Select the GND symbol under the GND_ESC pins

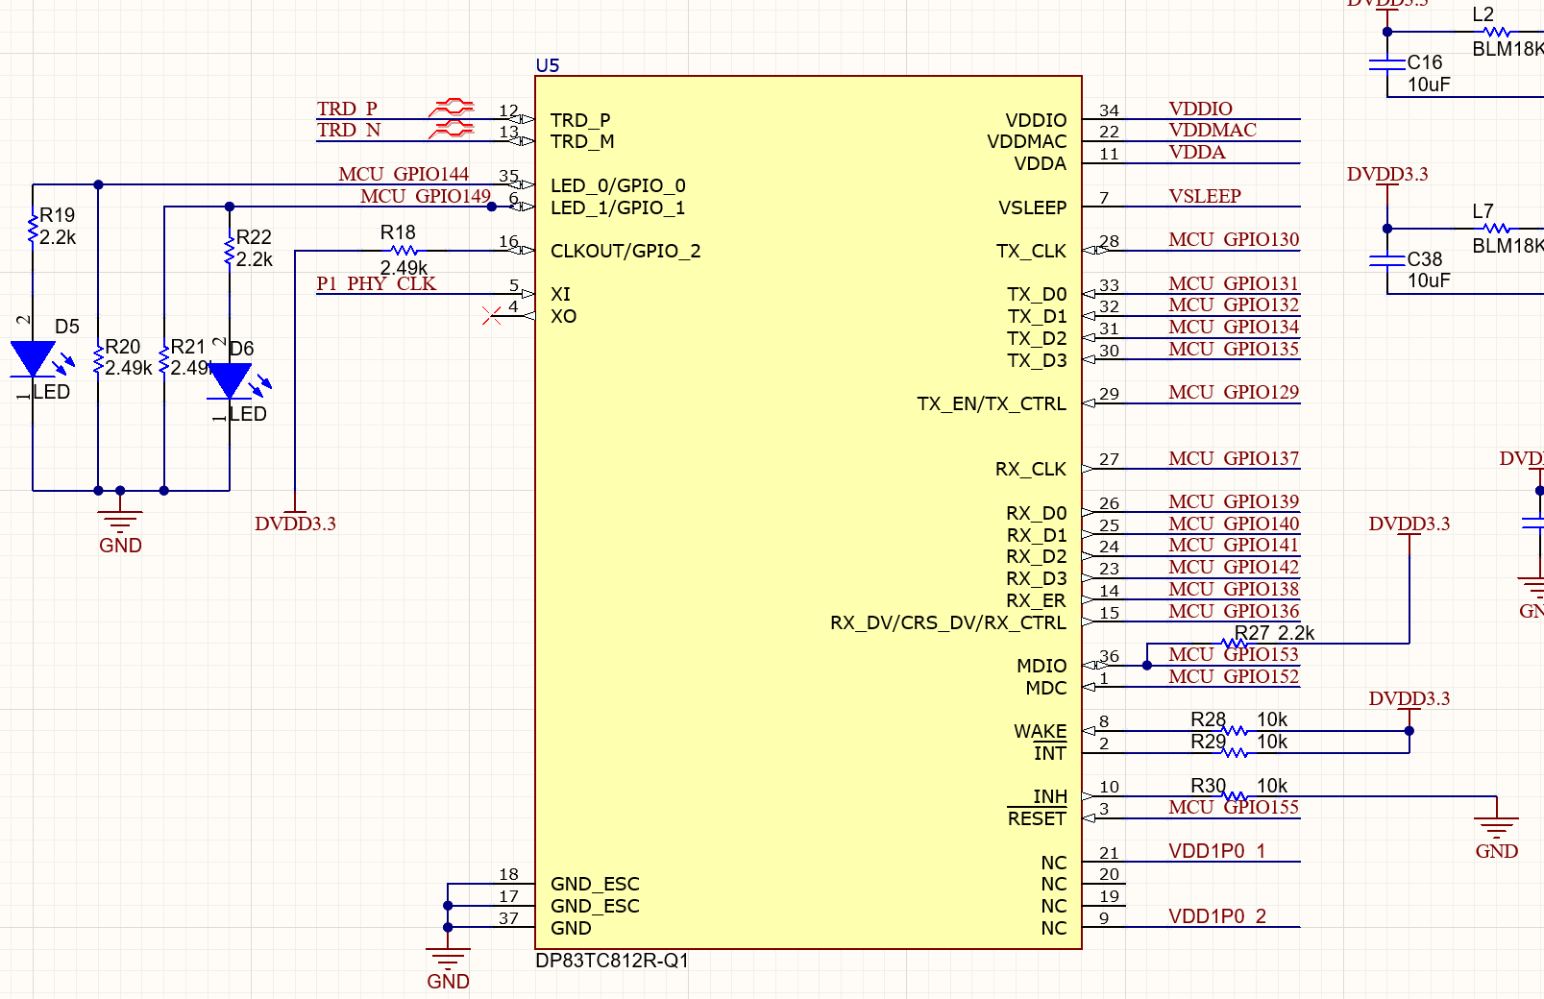click(x=448, y=962)
